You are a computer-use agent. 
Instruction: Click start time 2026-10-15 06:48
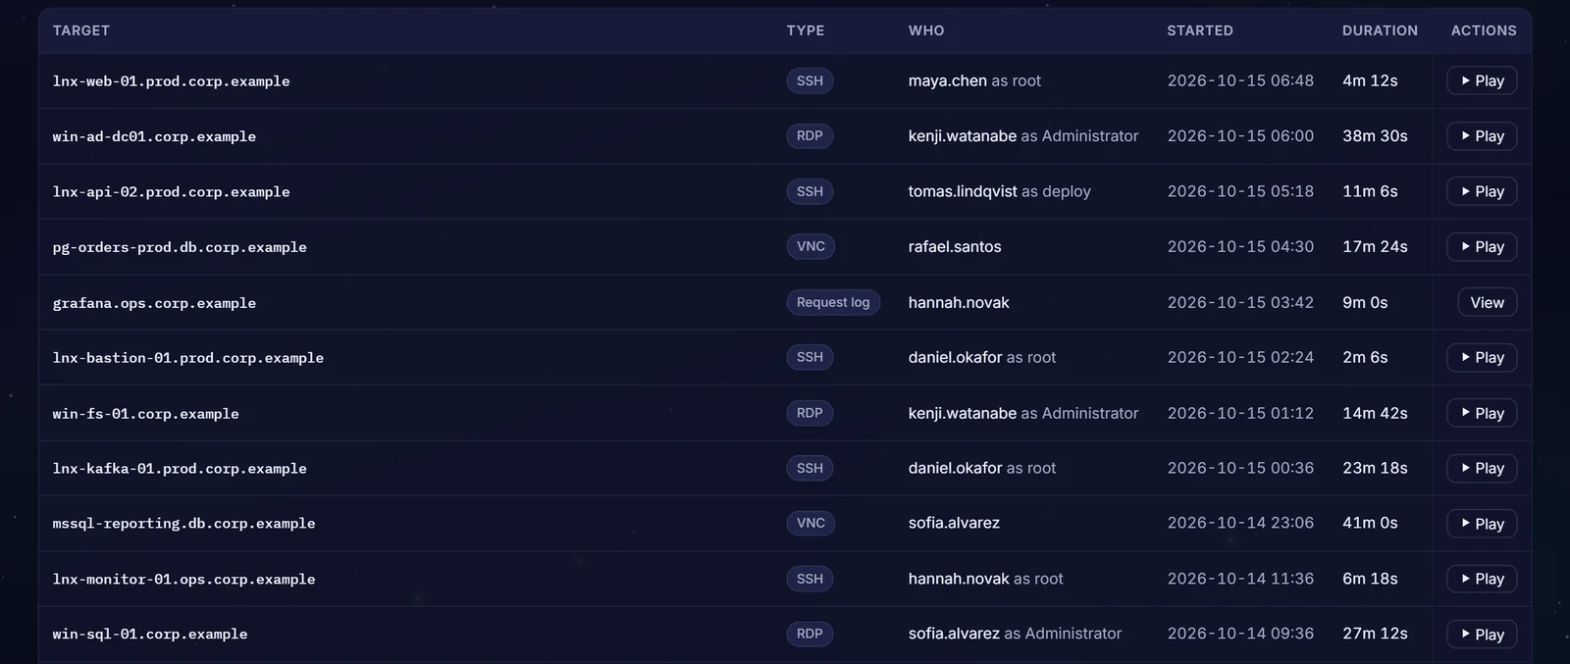1240,80
